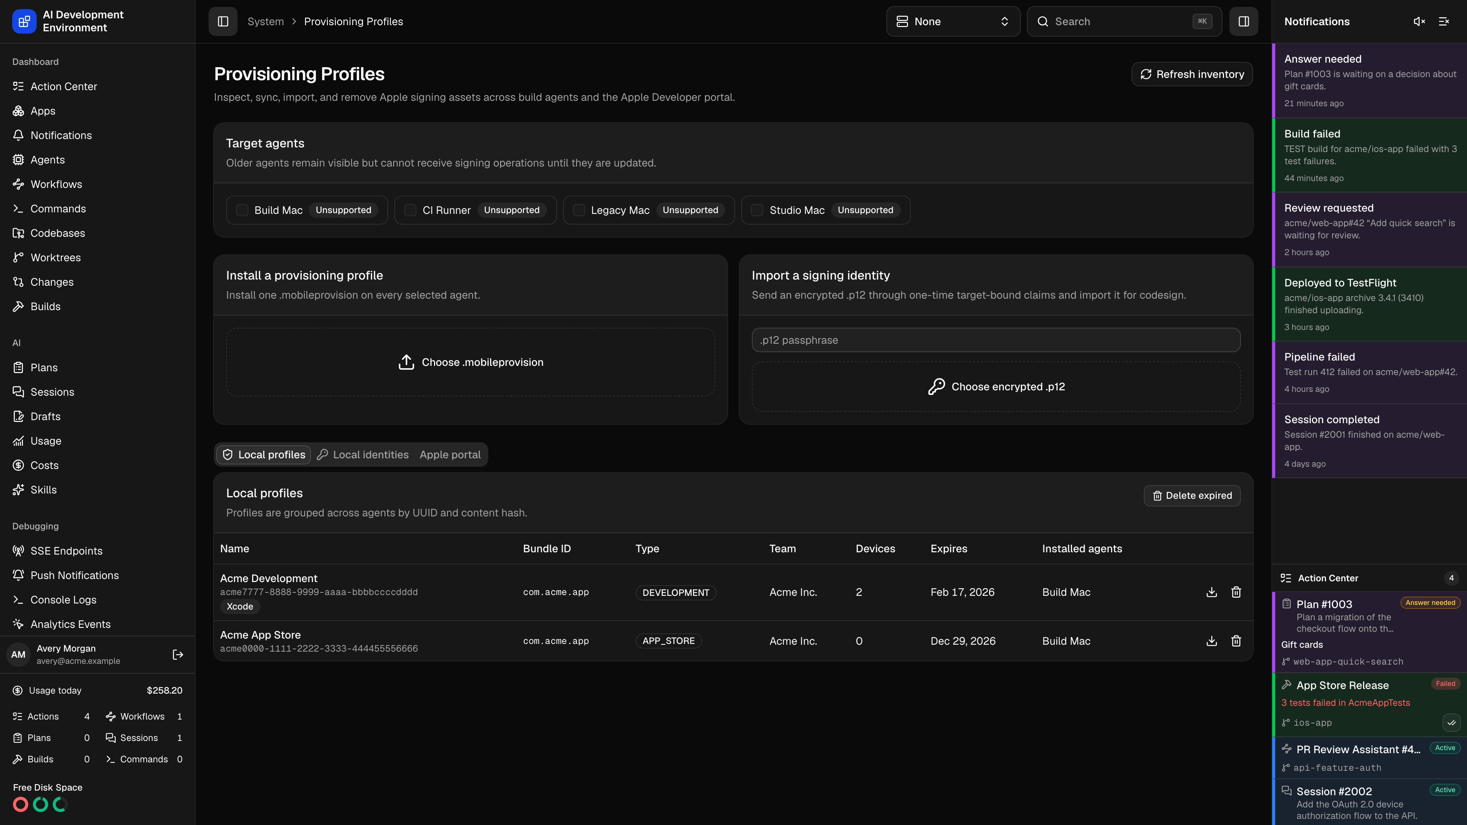Open PR Review Assistant action item
The width and height of the screenshot is (1467, 825).
tap(1370, 758)
